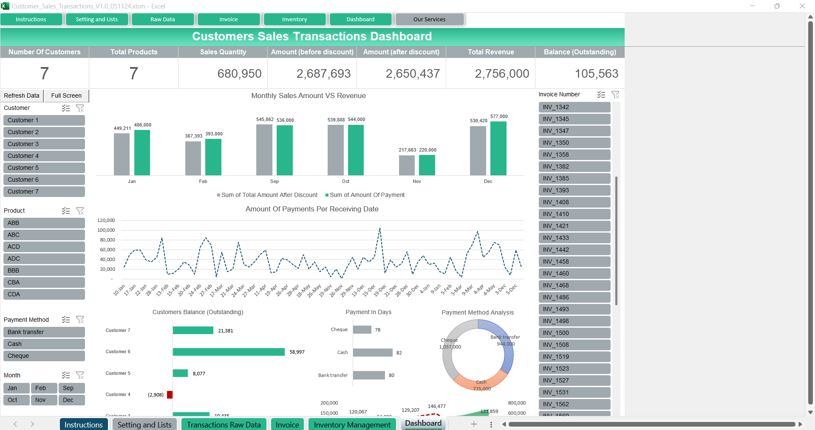The image size is (815, 430).
Task: Toggle multi-select on Product slicer
Action: (66, 211)
